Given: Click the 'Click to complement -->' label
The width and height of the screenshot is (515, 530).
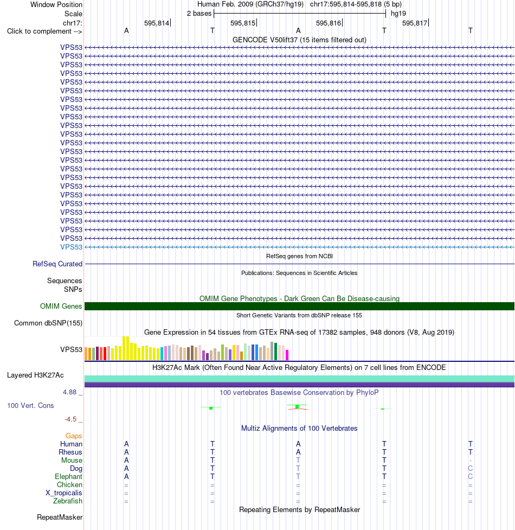Looking at the screenshot, I should [x=44, y=31].
